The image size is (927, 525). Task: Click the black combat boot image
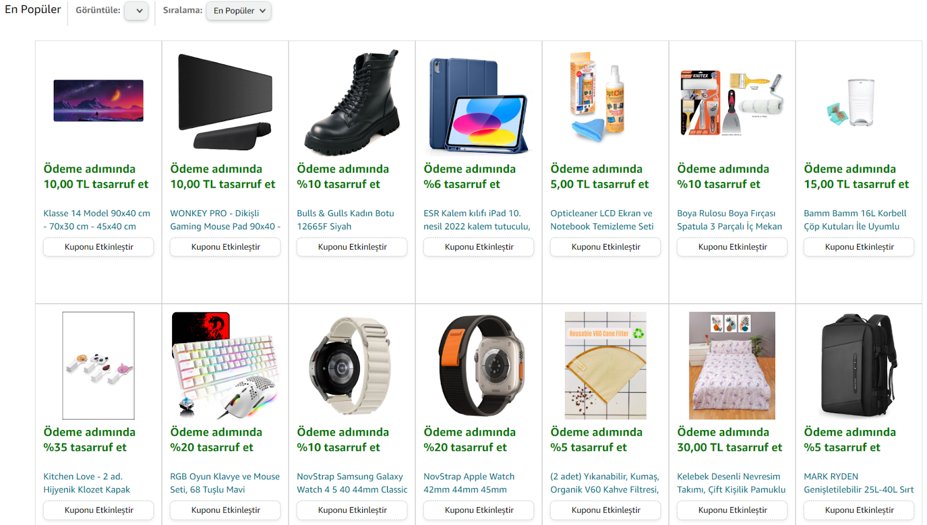coord(352,103)
